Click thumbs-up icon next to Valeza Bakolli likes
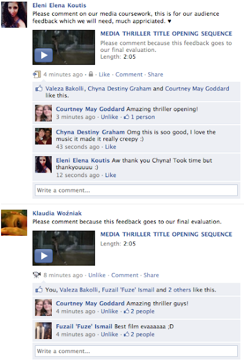Image resolution: width=244 pixels, height=361 pixels. (39, 89)
